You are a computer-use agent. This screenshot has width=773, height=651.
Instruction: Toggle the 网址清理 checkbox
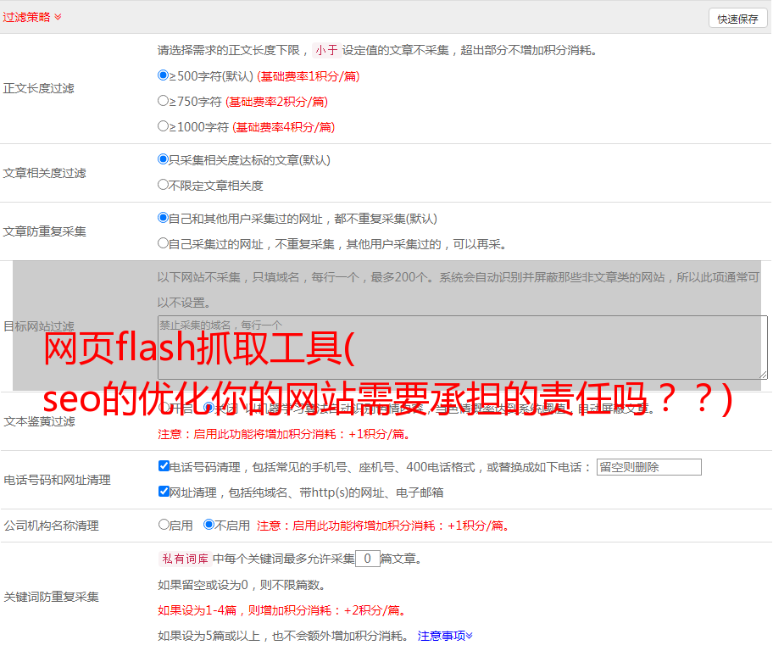pos(164,491)
